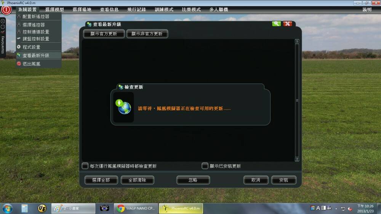Click the taskbar clock showing 下午 10:26
Image resolution: width=381 pixels, height=214 pixels.
365,208
